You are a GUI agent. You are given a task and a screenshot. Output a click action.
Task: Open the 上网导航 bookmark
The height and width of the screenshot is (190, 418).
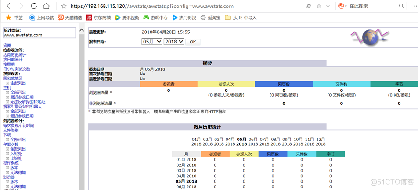pyautogui.click(x=42, y=18)
